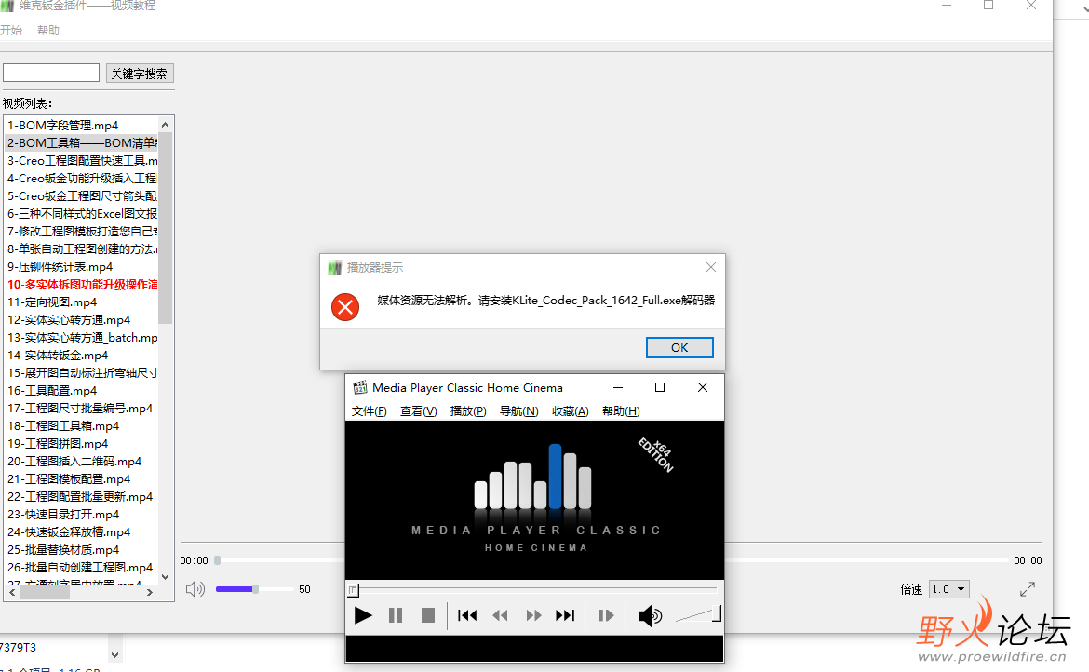1089x672 pixels.
Task: Rewind button in Media Player Classic
Action: click(x=500, y=616)
